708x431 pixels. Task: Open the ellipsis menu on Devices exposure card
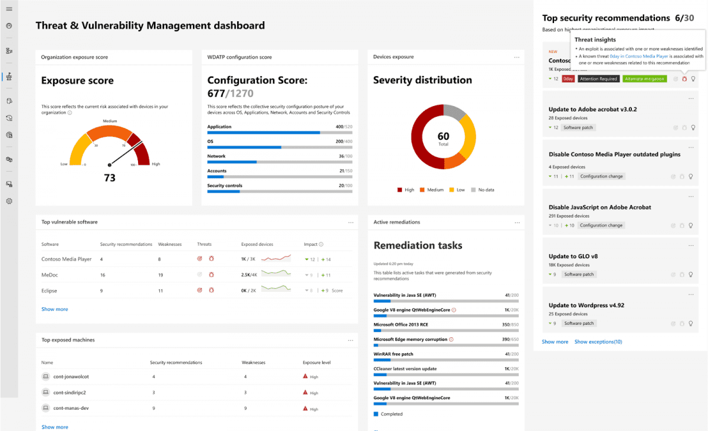coord(517,57)
